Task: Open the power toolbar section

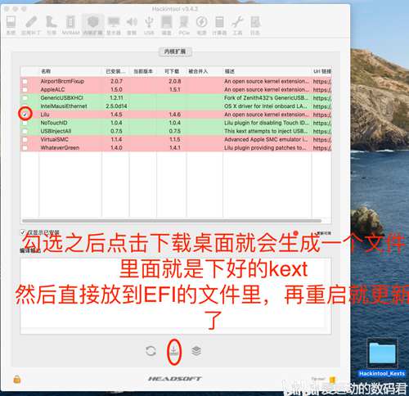Action: 201,25
